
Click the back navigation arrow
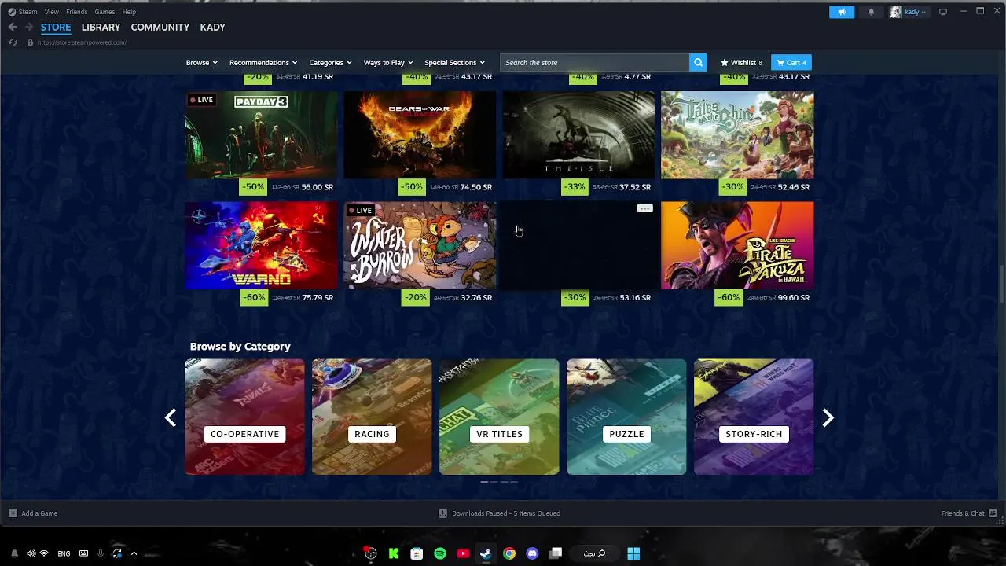(x=13, y=27)
